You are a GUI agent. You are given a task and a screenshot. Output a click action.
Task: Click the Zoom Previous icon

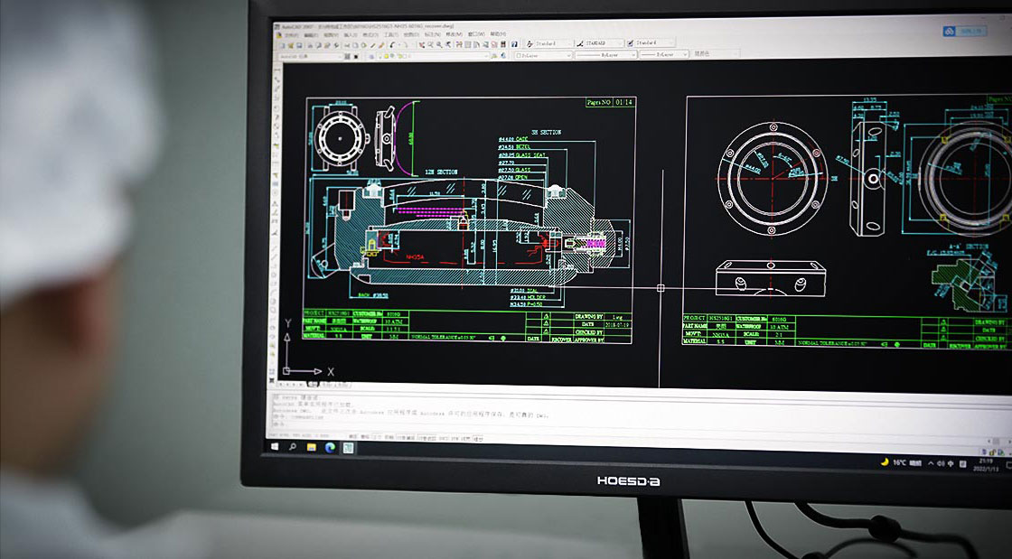coord(448,45)
